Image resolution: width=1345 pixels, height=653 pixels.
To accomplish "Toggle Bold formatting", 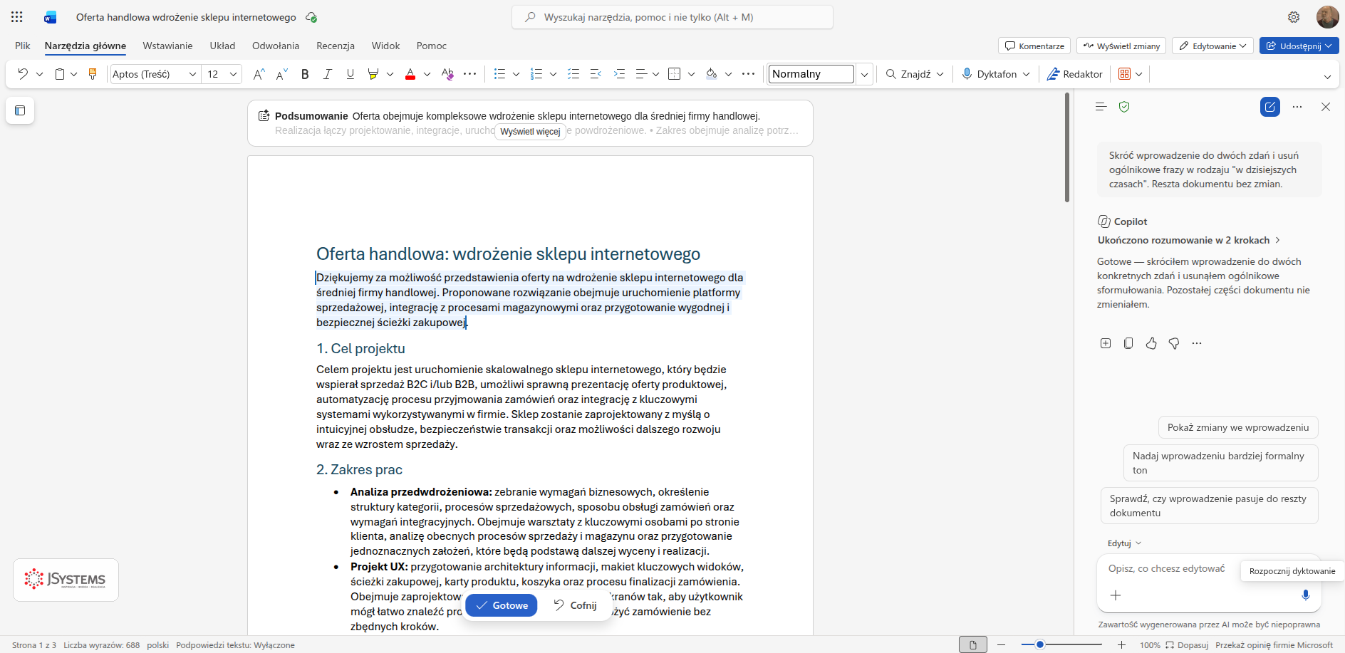I will point(305,74).
